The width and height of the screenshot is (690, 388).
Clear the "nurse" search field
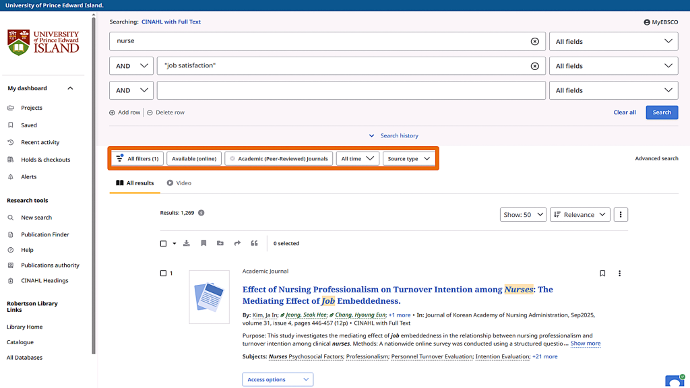[535, 41]
